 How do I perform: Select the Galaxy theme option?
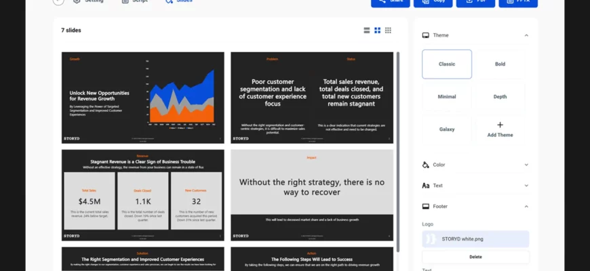(447, 129)
